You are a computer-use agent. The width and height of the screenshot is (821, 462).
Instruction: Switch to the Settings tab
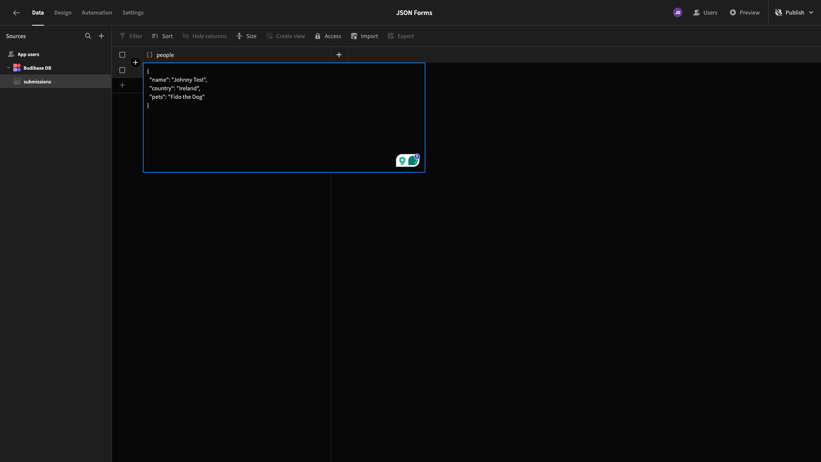(x=133, y=12)
